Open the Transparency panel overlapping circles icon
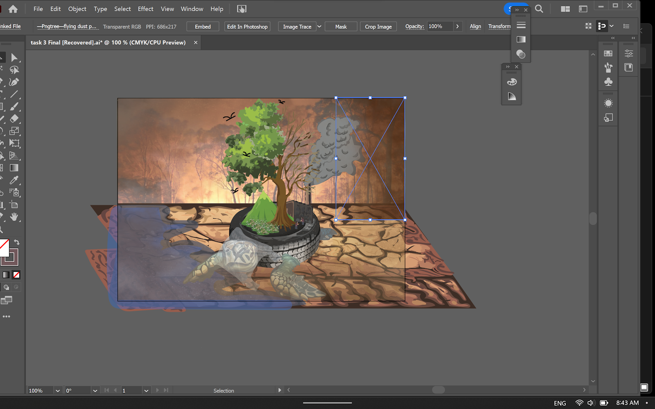 521,54
